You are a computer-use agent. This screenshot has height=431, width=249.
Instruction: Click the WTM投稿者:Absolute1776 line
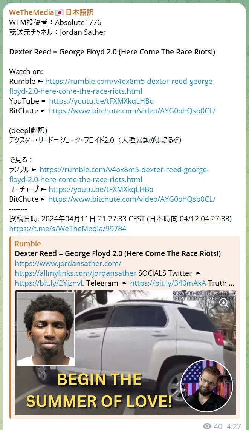55,22
